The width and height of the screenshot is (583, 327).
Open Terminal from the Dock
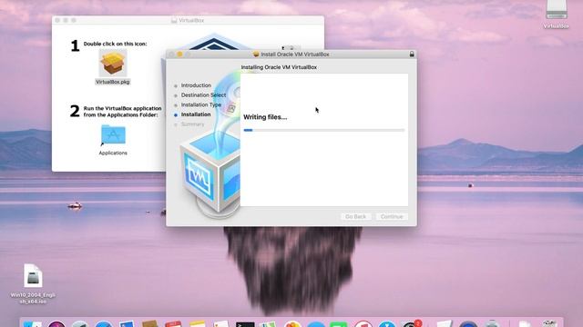click(x=245, y=324)
